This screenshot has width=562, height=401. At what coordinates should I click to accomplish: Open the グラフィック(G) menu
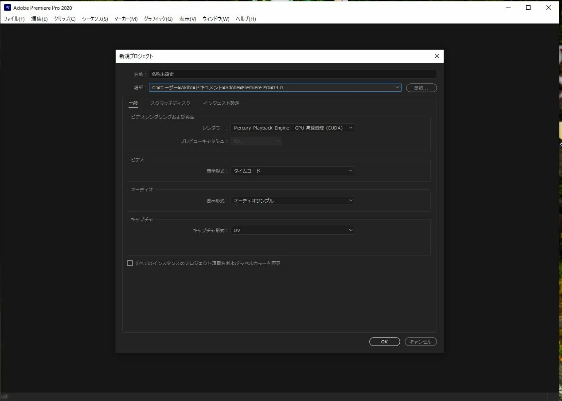[x=158, y=19]
